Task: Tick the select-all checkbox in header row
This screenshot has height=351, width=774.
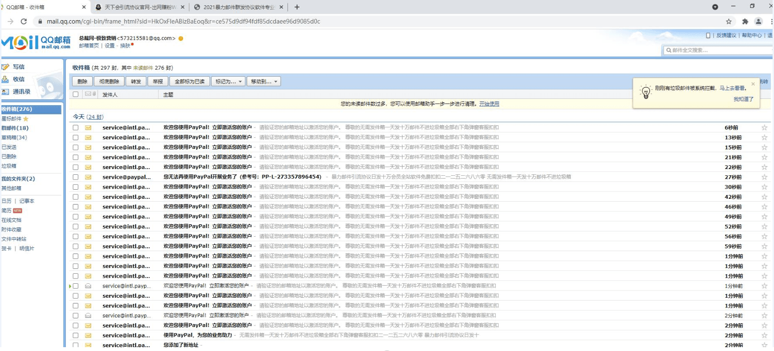Action: click(75, 94)
